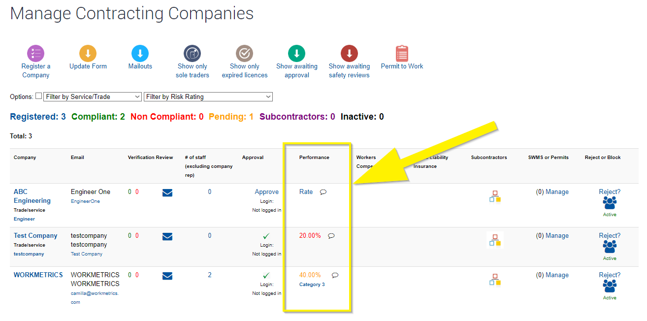This screenshot has width=647, height=321.
Task: Open Filter by Risk Rating dropdown
Action: 208,96
